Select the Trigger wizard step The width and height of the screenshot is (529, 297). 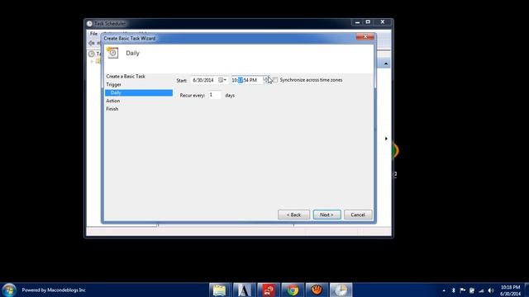click(114, 84)
